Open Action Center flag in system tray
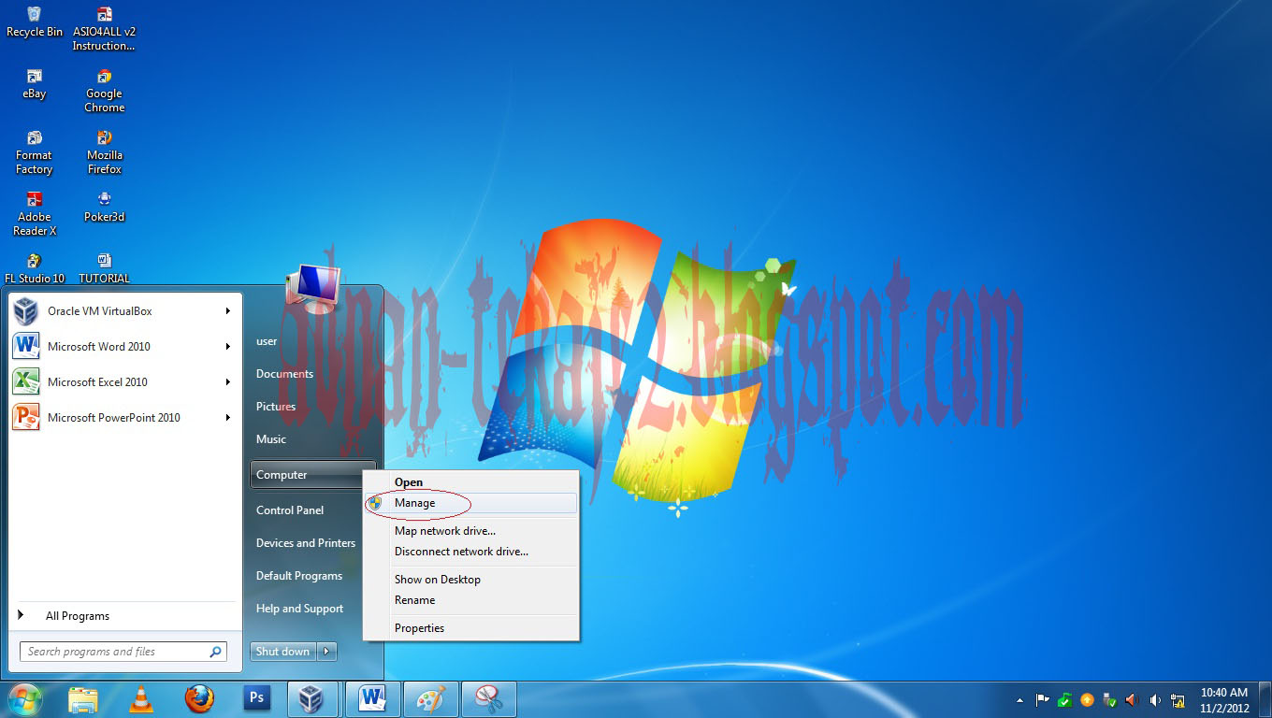Screen dimensions: 1272x718 point(1043,699)
